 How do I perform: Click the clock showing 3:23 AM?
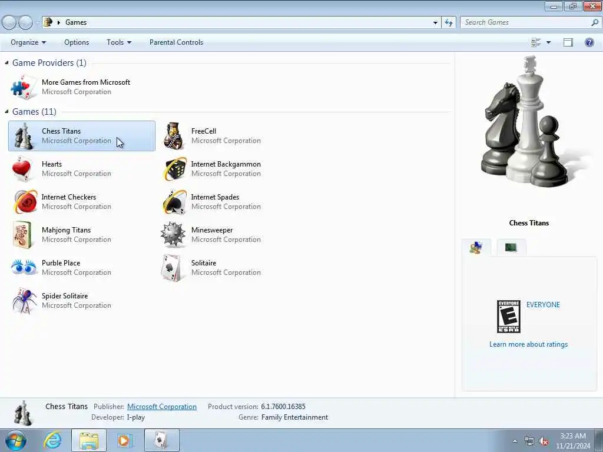coord(572,436)
